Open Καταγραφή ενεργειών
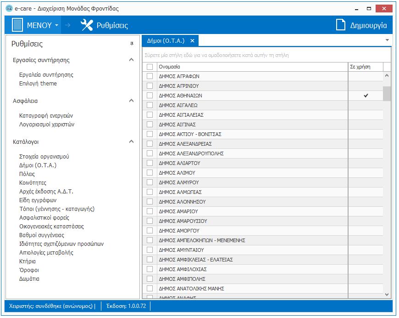Image resolution: width=399 pixels, height=318 pixels. (46, 115)
